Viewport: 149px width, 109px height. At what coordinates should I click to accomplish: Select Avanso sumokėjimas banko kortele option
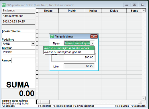69,48
